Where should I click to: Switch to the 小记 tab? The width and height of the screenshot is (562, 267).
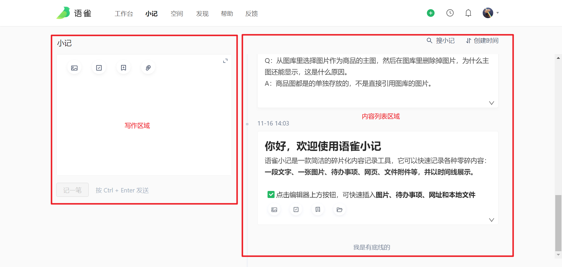click(x=151, y=14)
